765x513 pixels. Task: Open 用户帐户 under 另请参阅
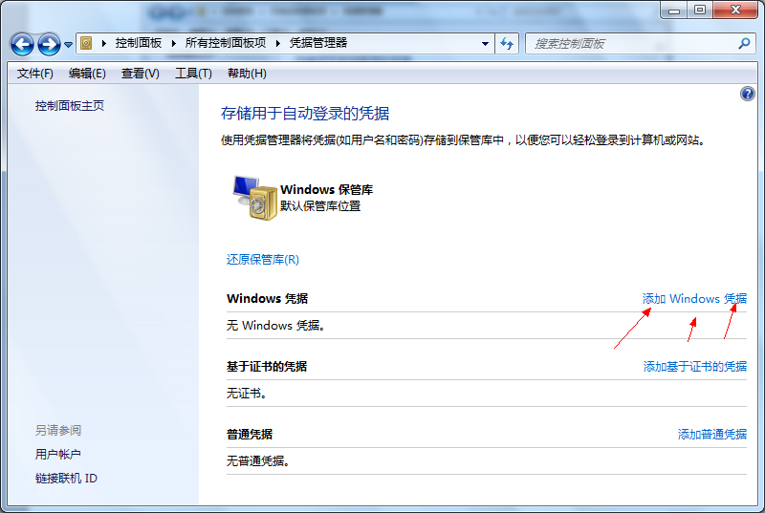(x=58, y=454)
